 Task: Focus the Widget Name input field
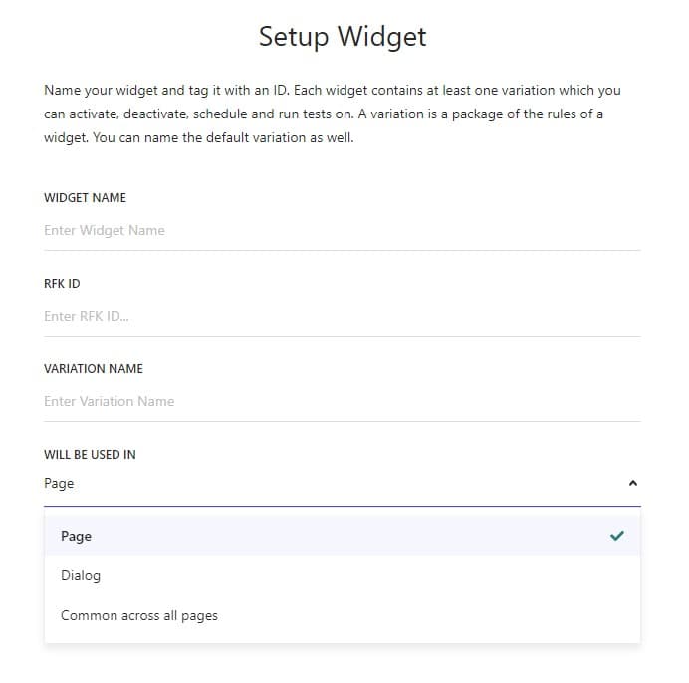coord(343,231)
